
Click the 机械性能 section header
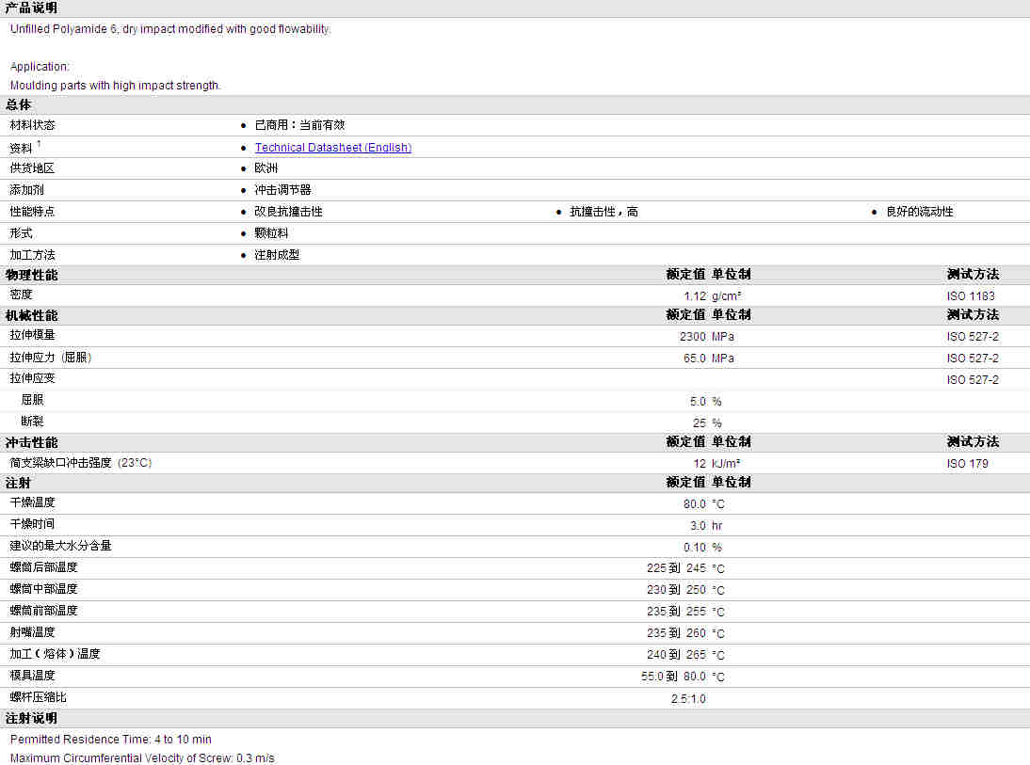31,315
